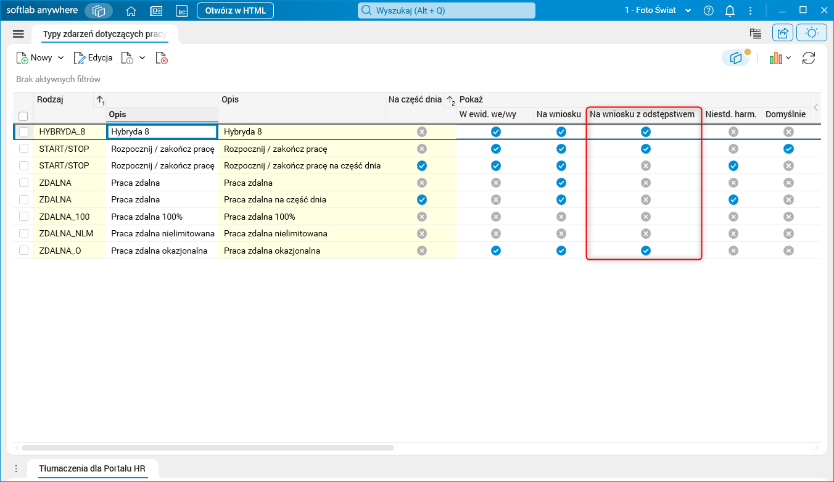Select the Typy zdarzeń dotyczących pracy tab

[x=104, y=34]
